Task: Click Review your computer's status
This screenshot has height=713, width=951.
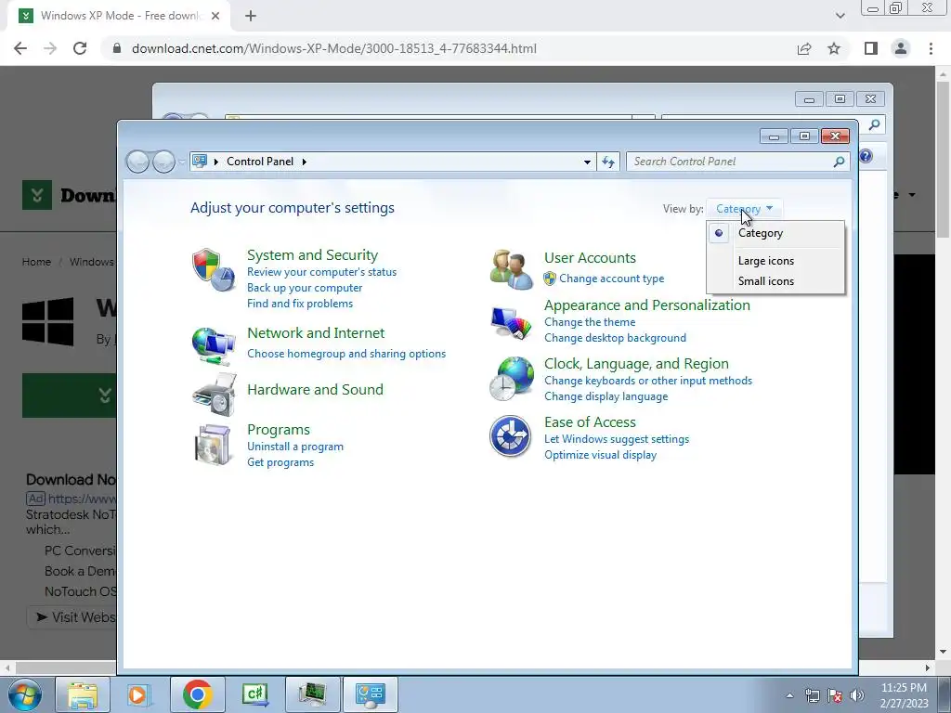Action: point(321,272)
